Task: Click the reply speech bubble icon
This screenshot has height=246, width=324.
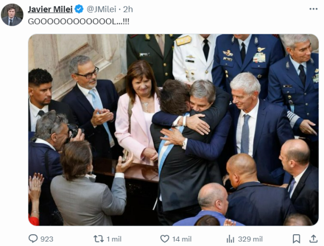Action: [x=33, y=239]
